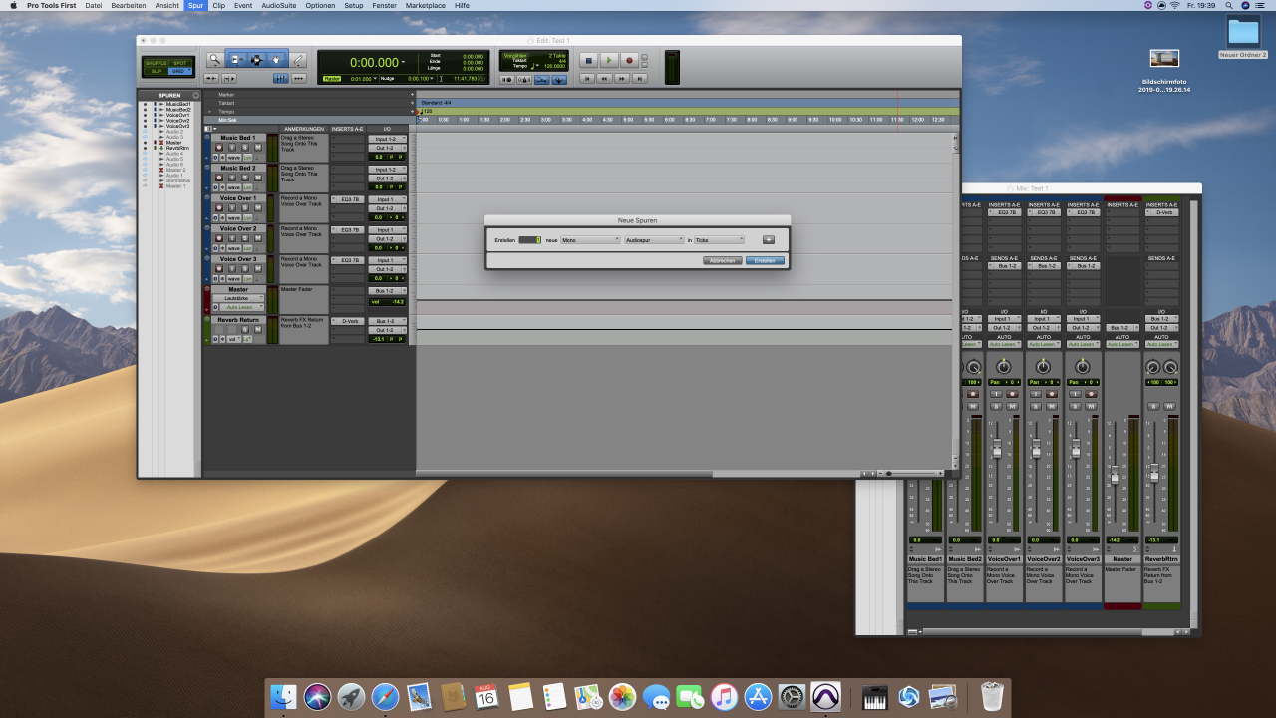Select the Trim tool in Edit toolbar

click(236, 60)
